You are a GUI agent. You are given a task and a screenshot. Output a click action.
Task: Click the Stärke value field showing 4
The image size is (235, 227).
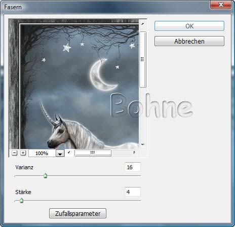133,192
